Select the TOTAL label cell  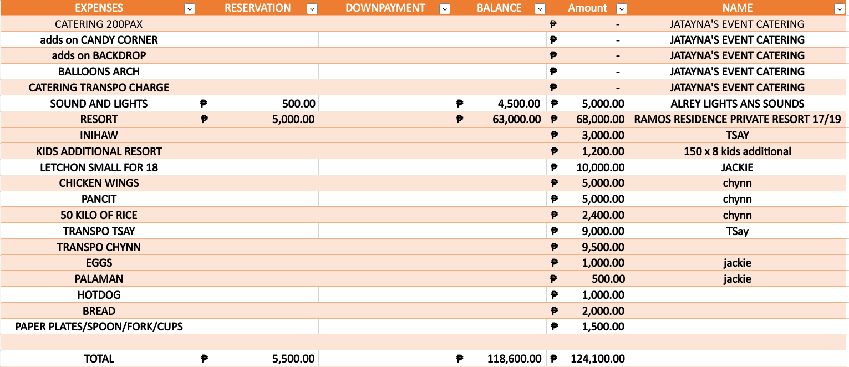coord(99,359)
